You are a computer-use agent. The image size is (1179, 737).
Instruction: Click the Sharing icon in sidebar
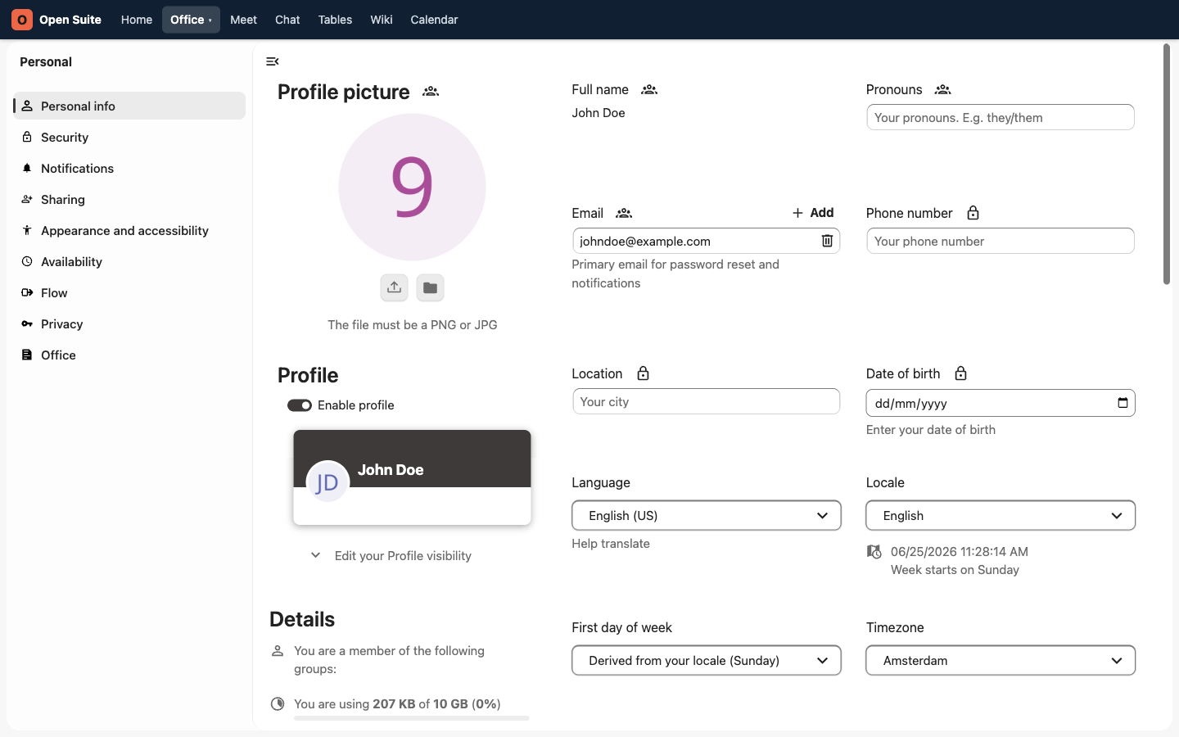(27, 199)
